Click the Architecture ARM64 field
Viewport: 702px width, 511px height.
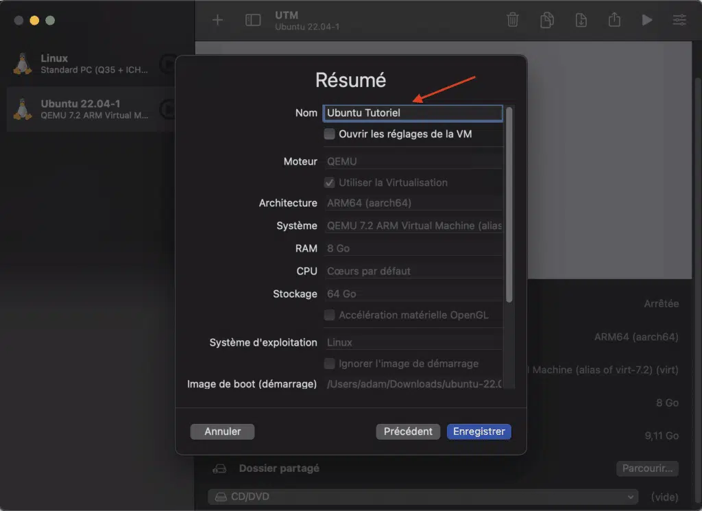click(413, 203)
